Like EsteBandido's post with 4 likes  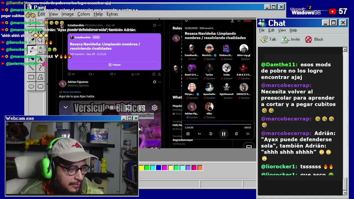pos(111,74)
